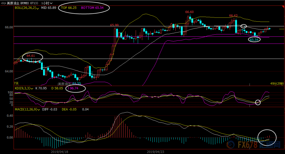Click the link icon beside 美原油主
Image resolution: width=285 pixels, height=154 pixels.
tap(3, 3)
